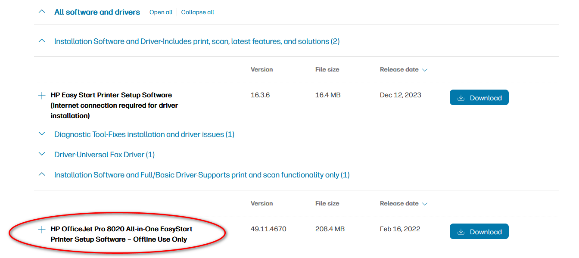Download HP Easy Start Printer Setup Software

pos(479,98)
